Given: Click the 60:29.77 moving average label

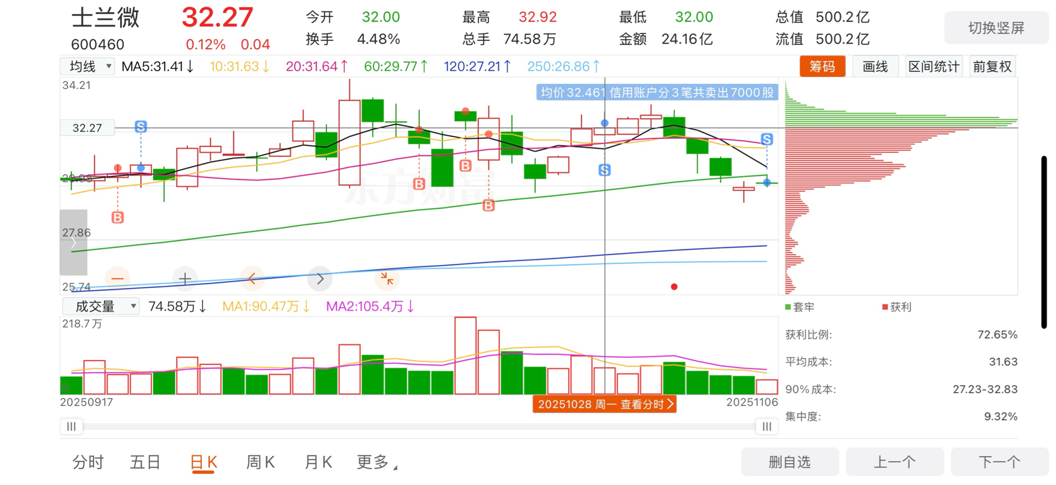Looking at the screenshot, I should point(396,66).
